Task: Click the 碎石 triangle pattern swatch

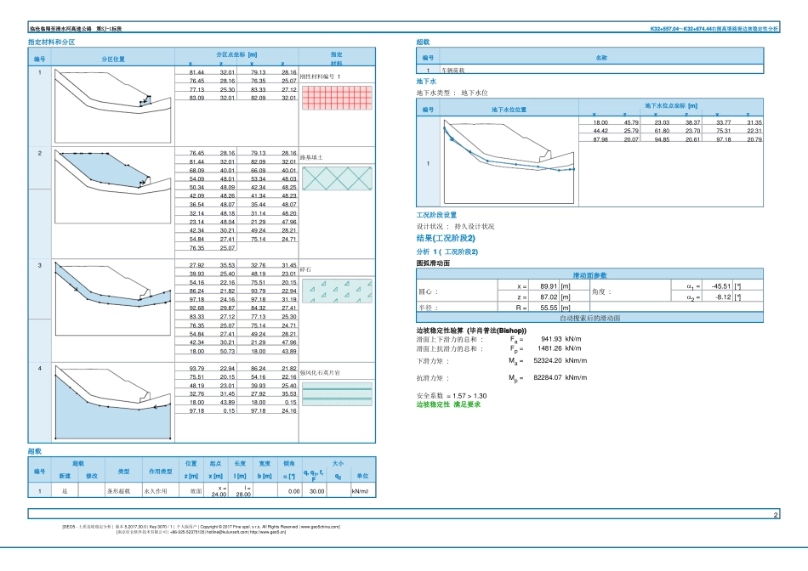Action: (337, 291)
